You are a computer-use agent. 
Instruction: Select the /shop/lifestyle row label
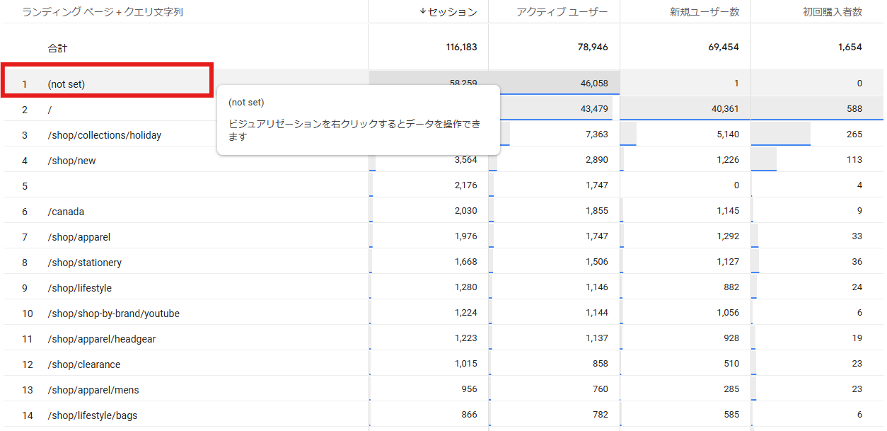point(80,288)
